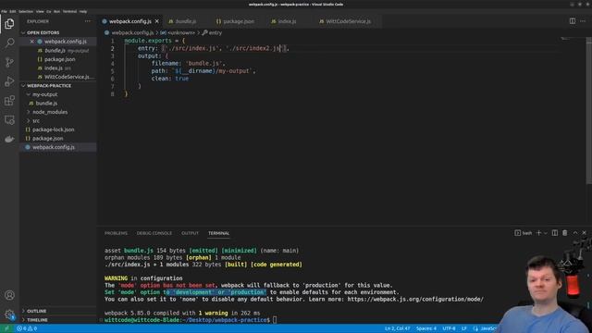The image size is (592, 333).
Task: Open the File menu
Action: click(4, 12)
